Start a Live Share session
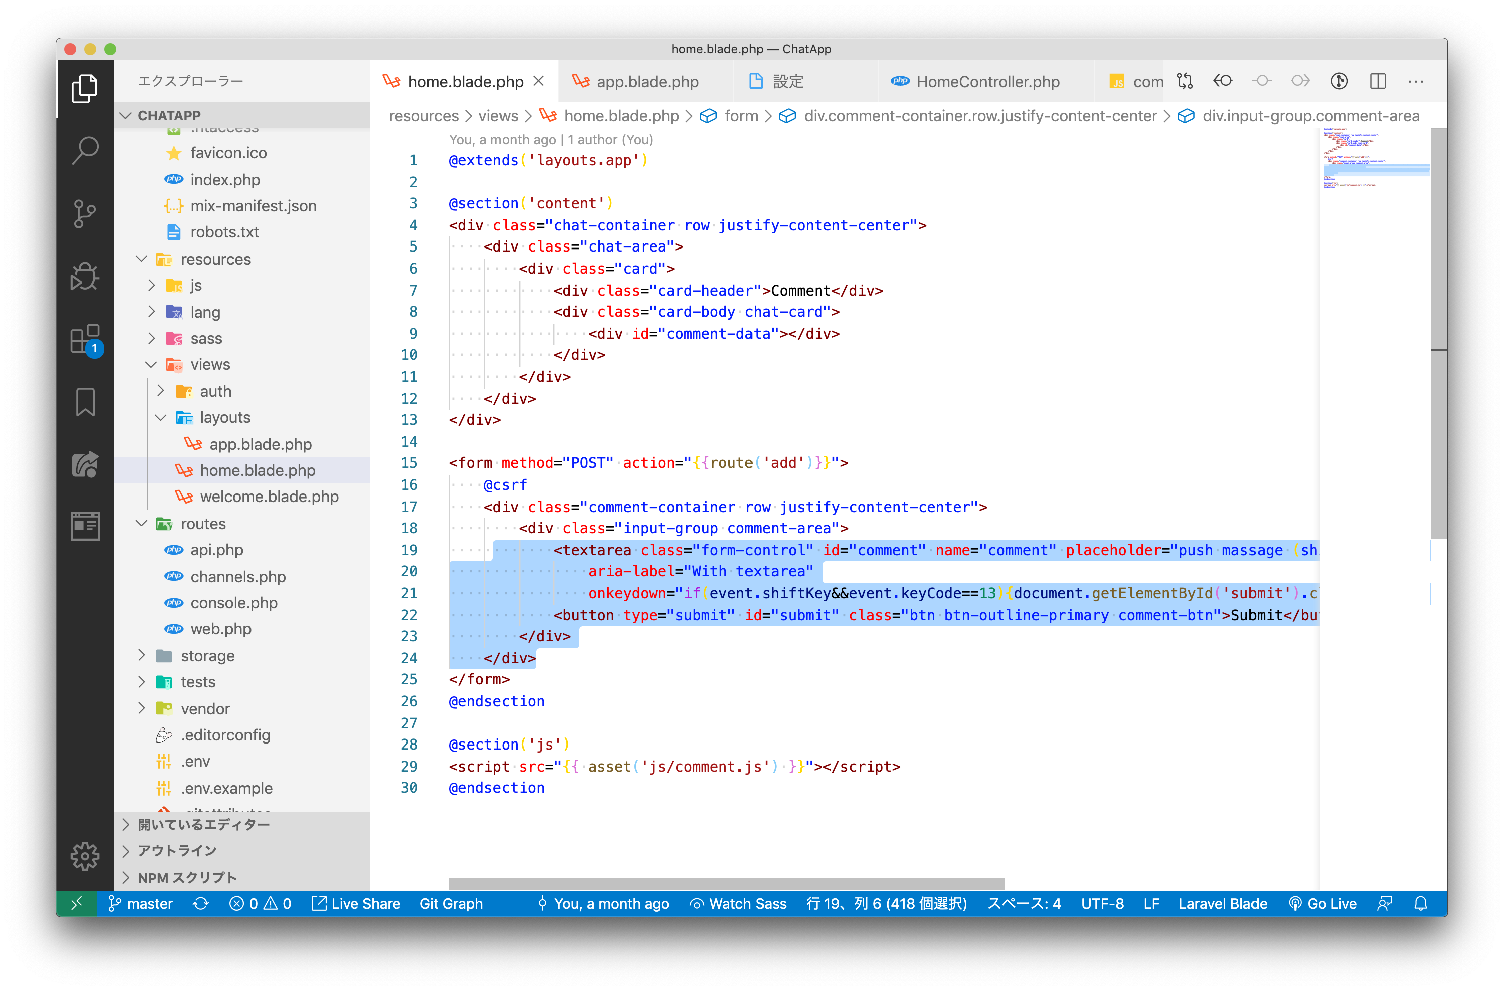This screenshot has height=991, width=1504. (356, 904)
